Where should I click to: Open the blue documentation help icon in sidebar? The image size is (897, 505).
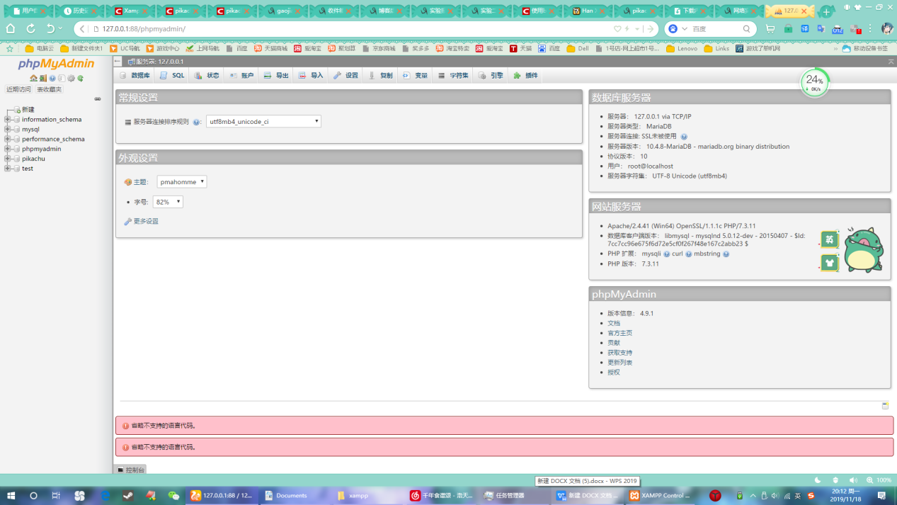point(52,79)
